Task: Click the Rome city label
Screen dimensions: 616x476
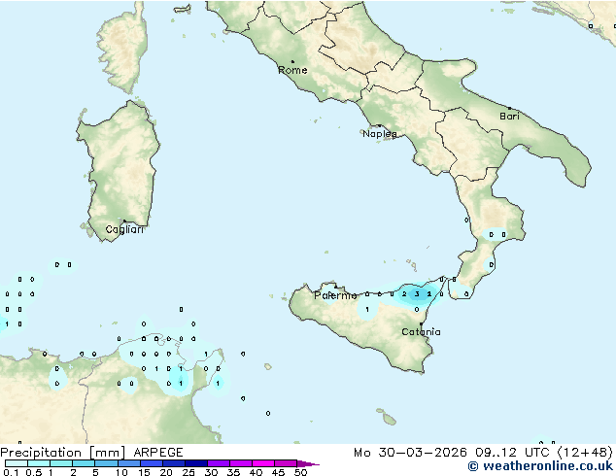Action: pyautogui.click(x=292, y=70)
